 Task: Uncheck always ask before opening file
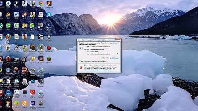(x=80, y=61)
